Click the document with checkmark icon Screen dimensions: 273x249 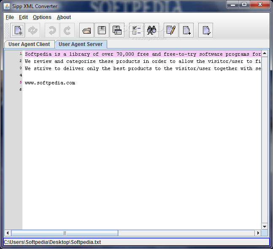[x=205, y=30]
